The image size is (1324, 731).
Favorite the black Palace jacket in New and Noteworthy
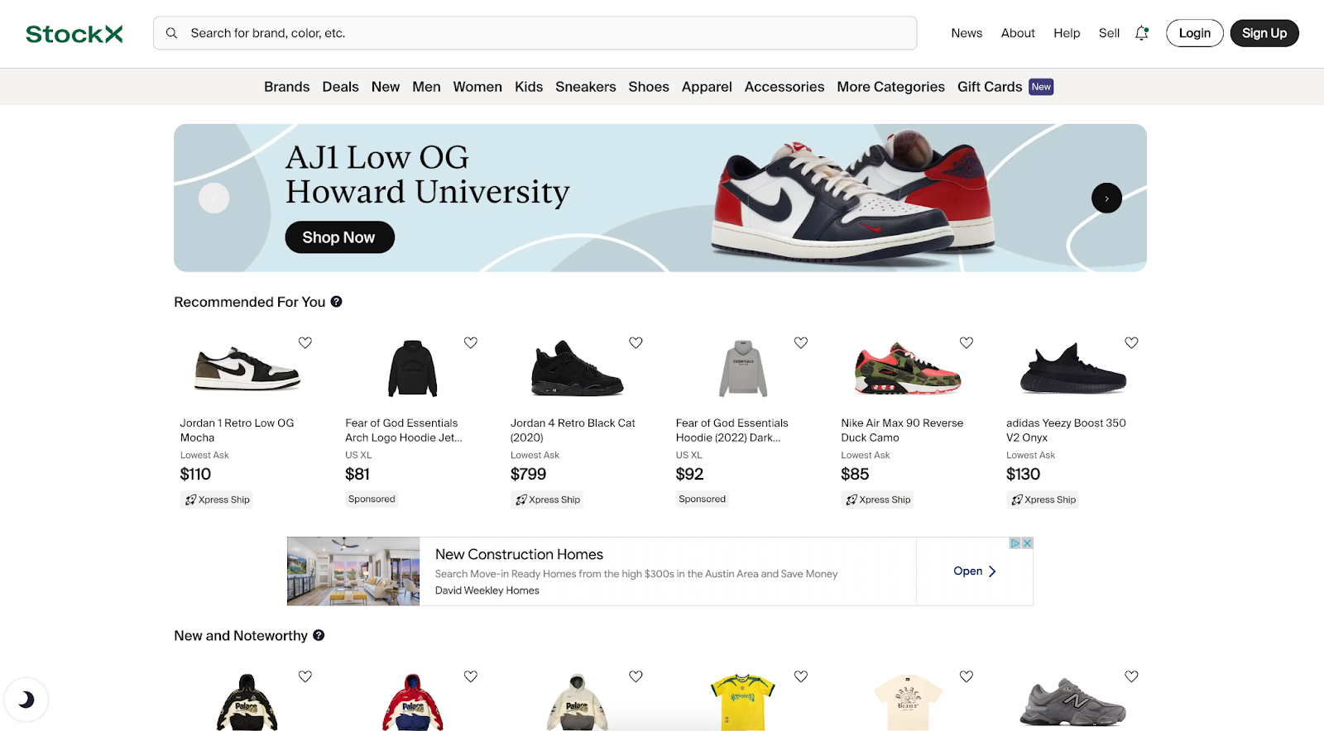pyautogui.click(x=305, y=676)
